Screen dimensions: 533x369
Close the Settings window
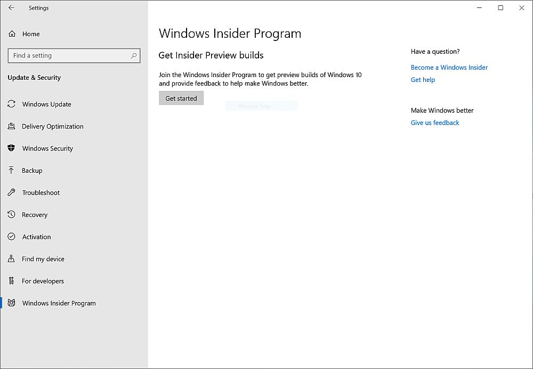click(x=521, y=7)
